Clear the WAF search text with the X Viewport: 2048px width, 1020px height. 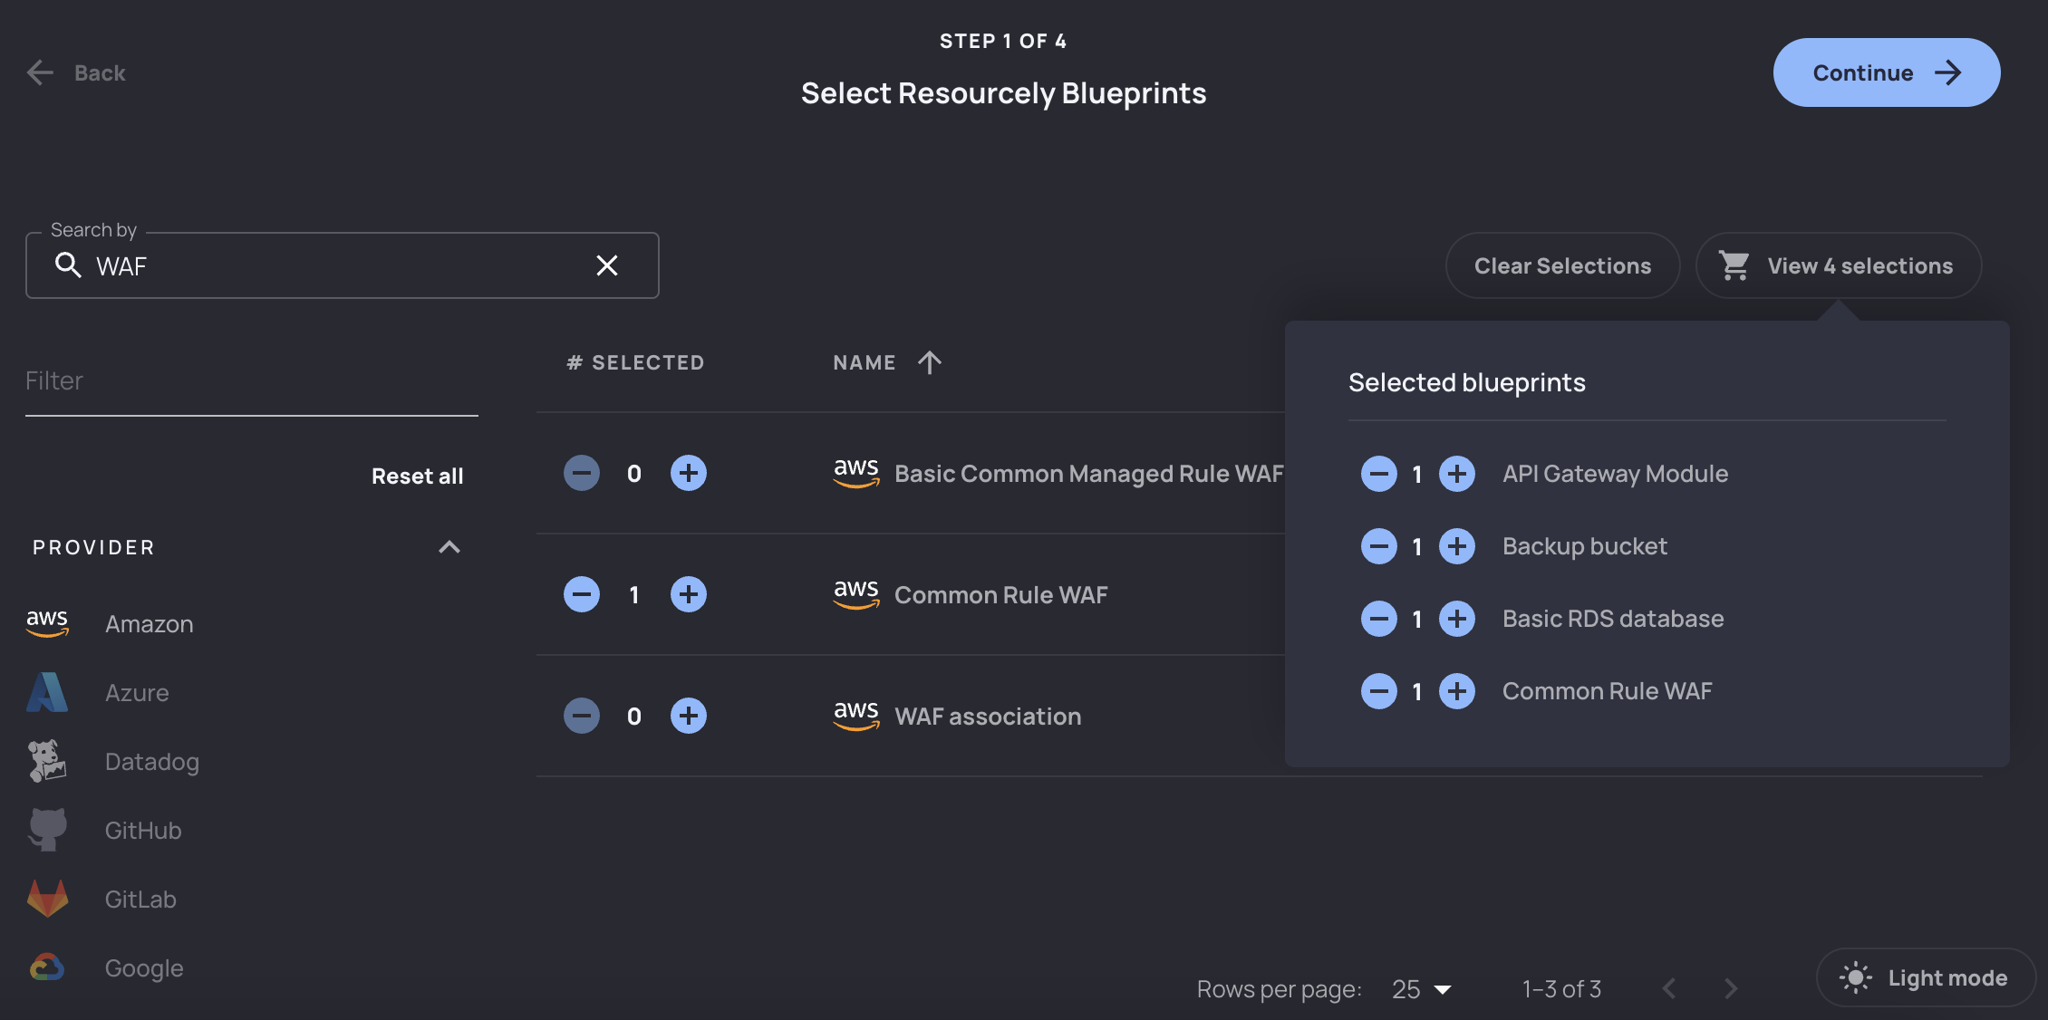pos(607,265)
